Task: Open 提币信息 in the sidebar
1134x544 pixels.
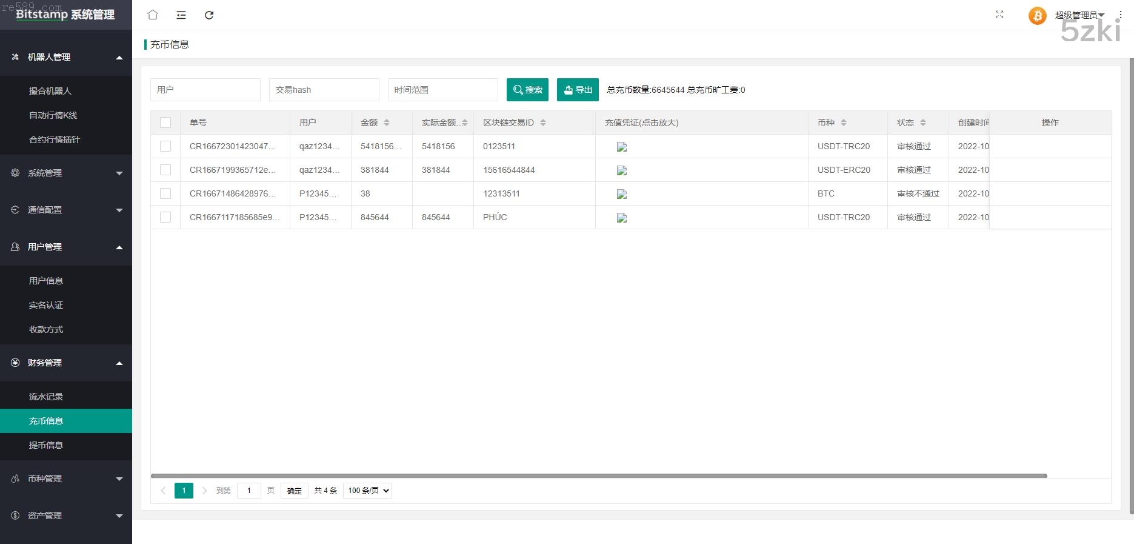Action: pos(46,445)
